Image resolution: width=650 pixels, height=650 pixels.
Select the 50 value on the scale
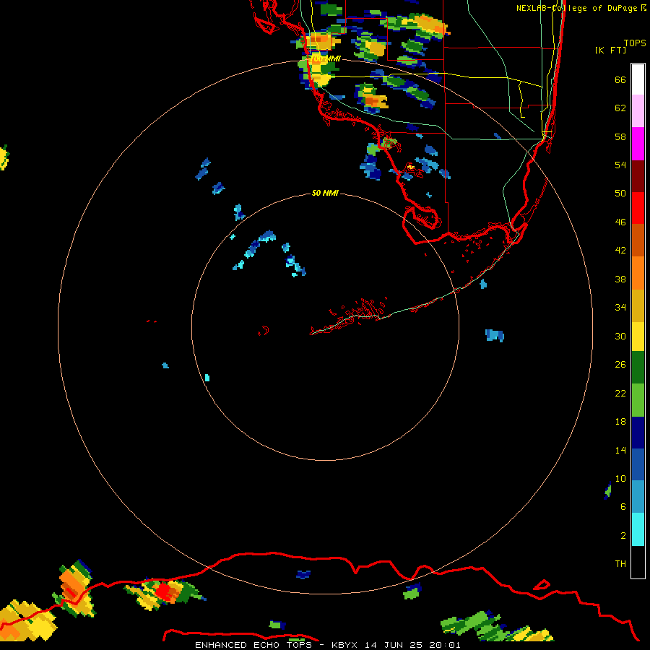(620, 193)
